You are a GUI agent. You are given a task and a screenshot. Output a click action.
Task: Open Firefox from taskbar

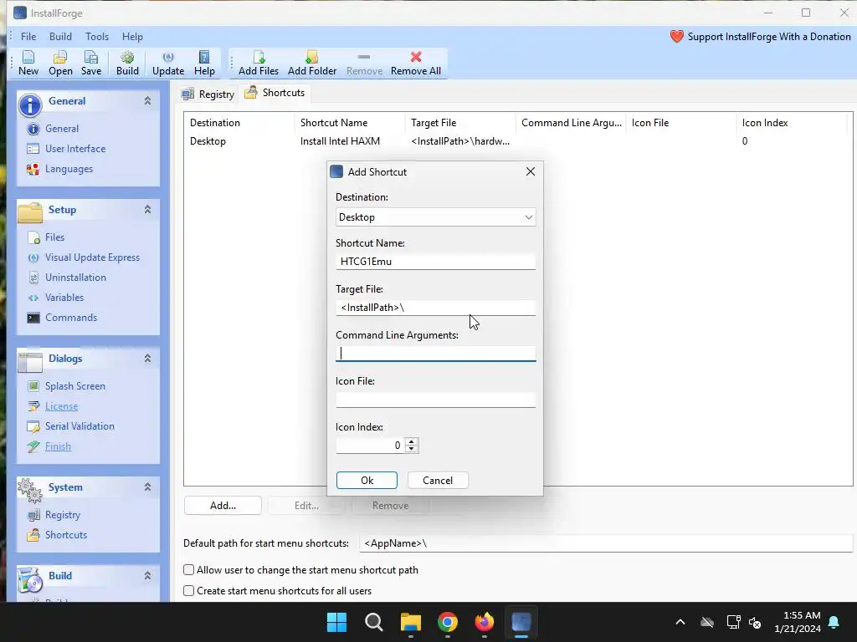click(x=485, y=622)
